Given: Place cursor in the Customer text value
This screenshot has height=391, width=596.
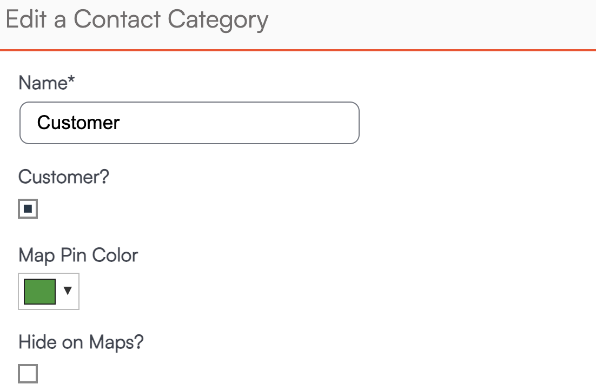Looking at the screenshot, I should [78, 123].
